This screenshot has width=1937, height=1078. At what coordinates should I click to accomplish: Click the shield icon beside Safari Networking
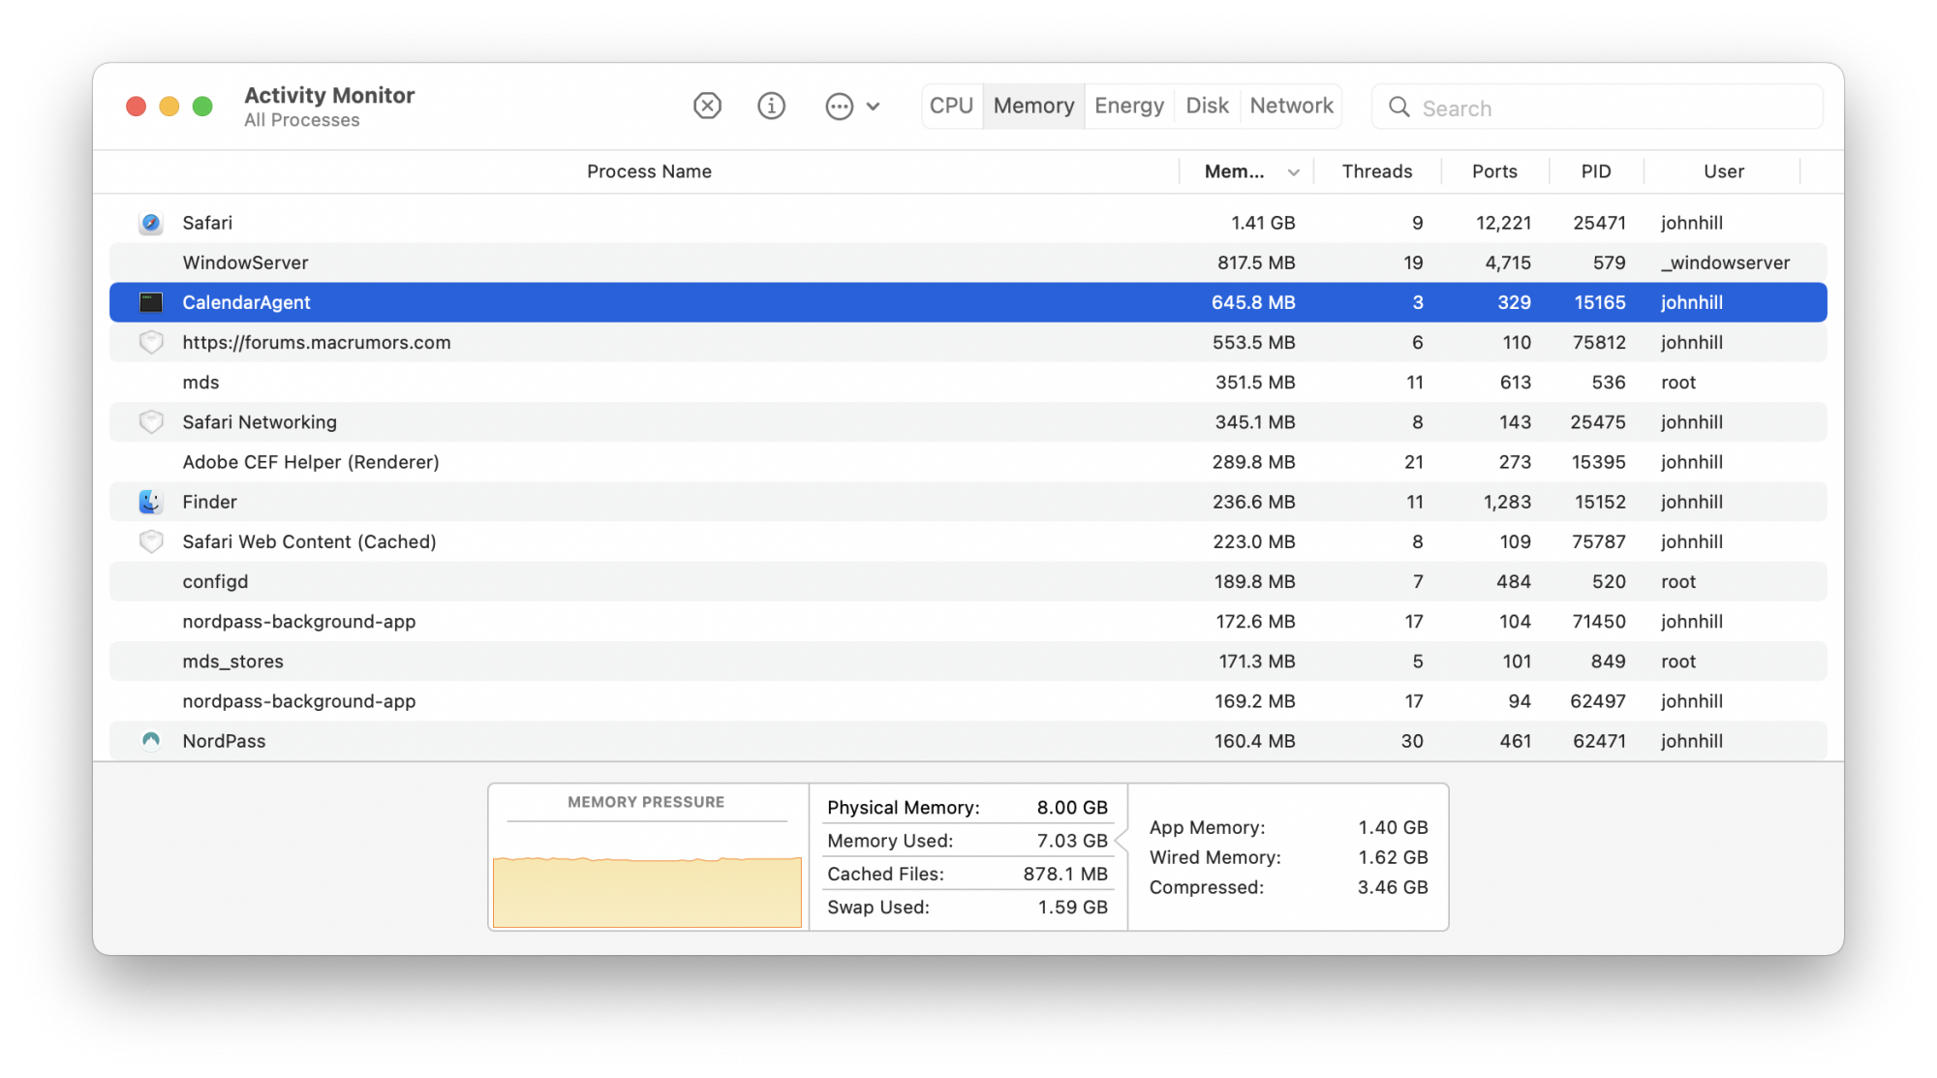coord(151,422)
